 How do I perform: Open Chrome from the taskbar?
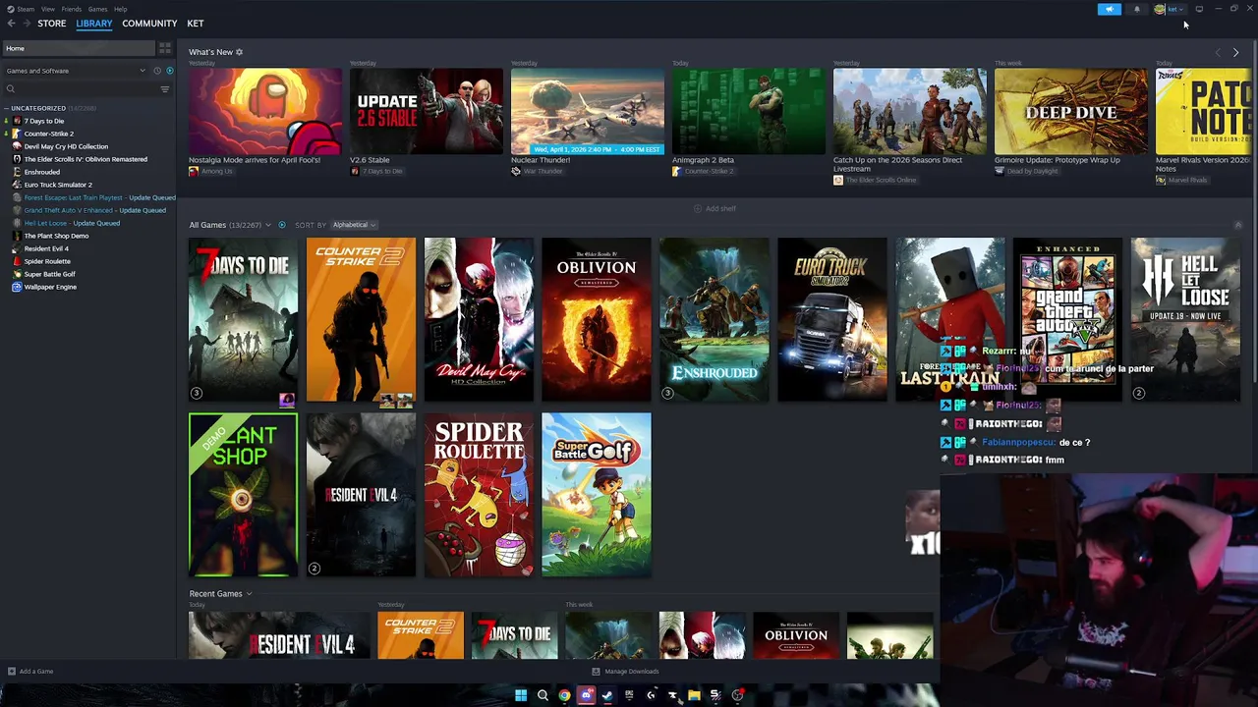pyautogui.click(x=564, y=695)
